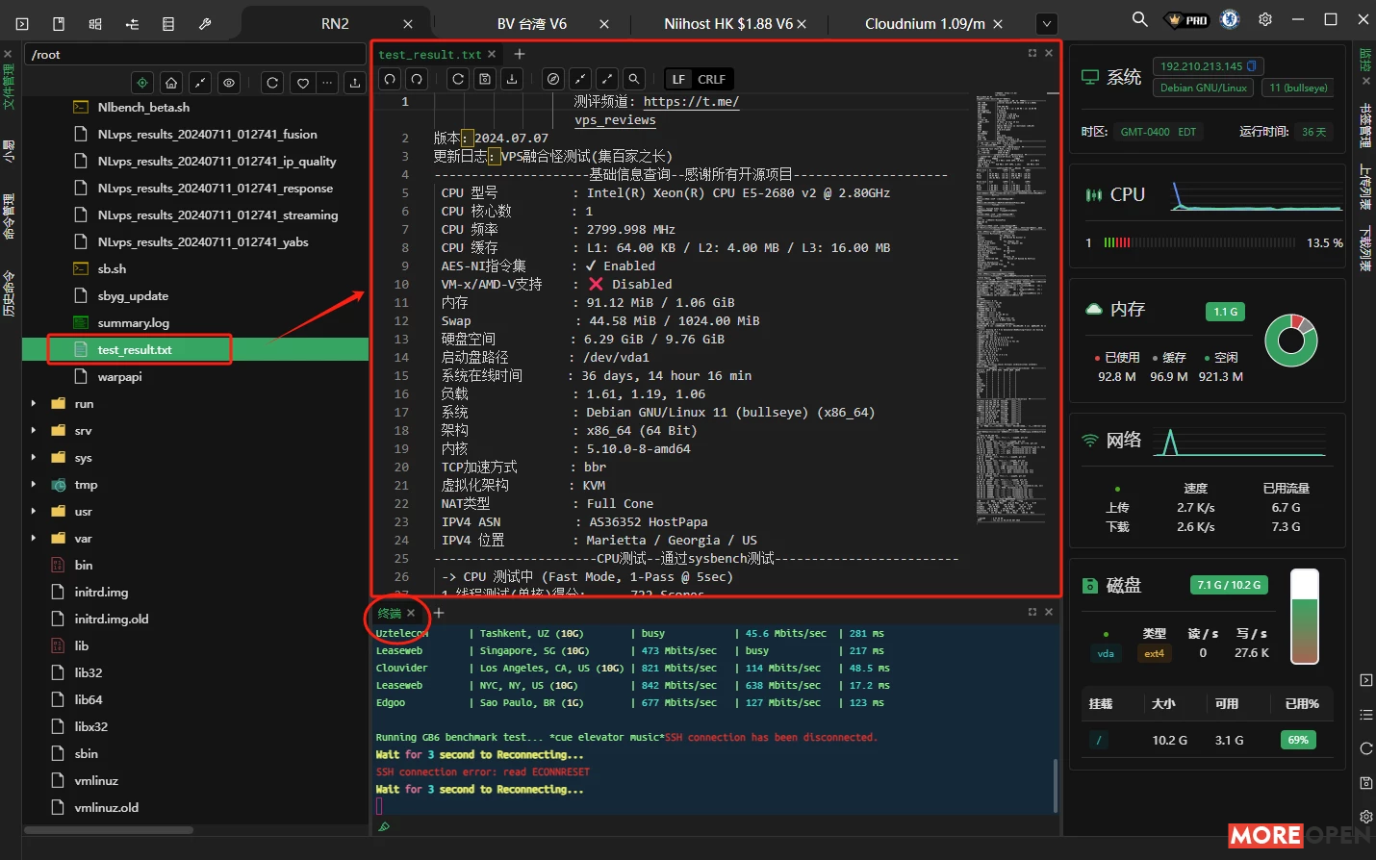Viewport: 1376px width, 860px height.
Task: Click the PRO badge in the title bar
Action: [x=1185, y=18]
